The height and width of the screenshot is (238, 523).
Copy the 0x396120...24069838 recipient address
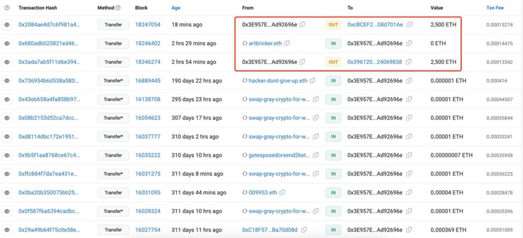pos(409,62)
